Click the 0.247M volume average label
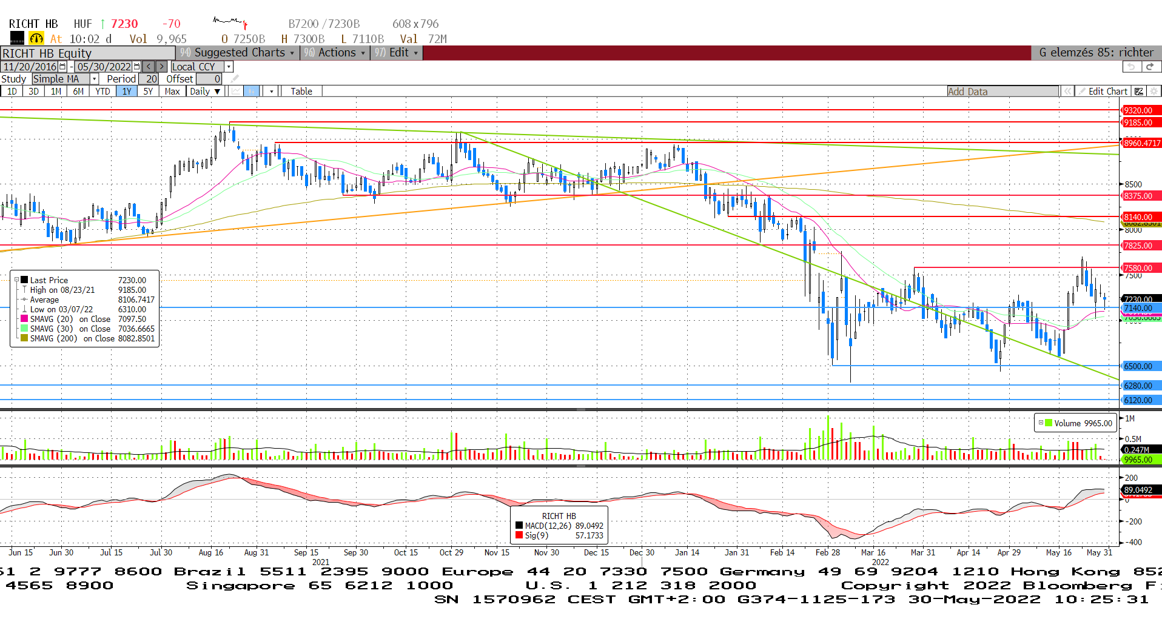The width and height of the screenshot is (1162, 633). click(x=1141, y=450)
